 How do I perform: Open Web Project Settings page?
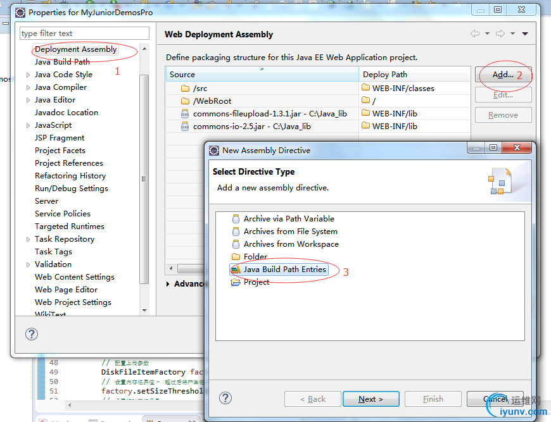click(73, 302)
